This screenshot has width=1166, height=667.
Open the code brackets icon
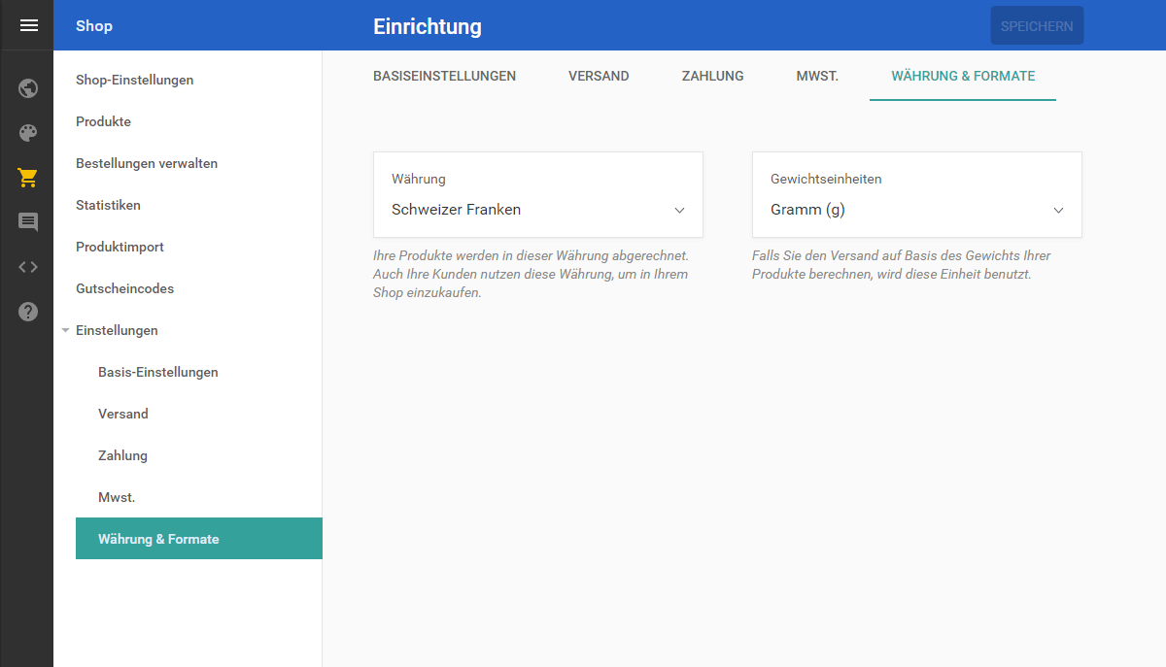click(x=28, y=267)
